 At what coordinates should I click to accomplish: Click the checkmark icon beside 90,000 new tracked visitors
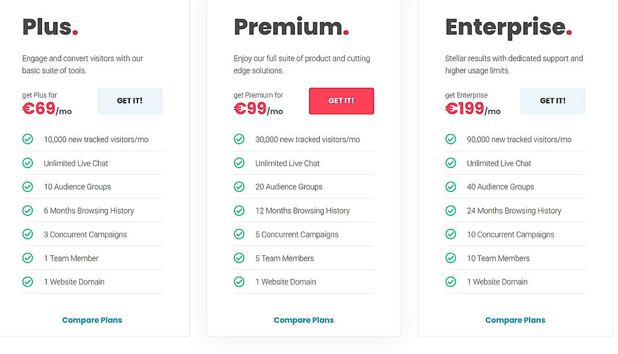point(451,139)
